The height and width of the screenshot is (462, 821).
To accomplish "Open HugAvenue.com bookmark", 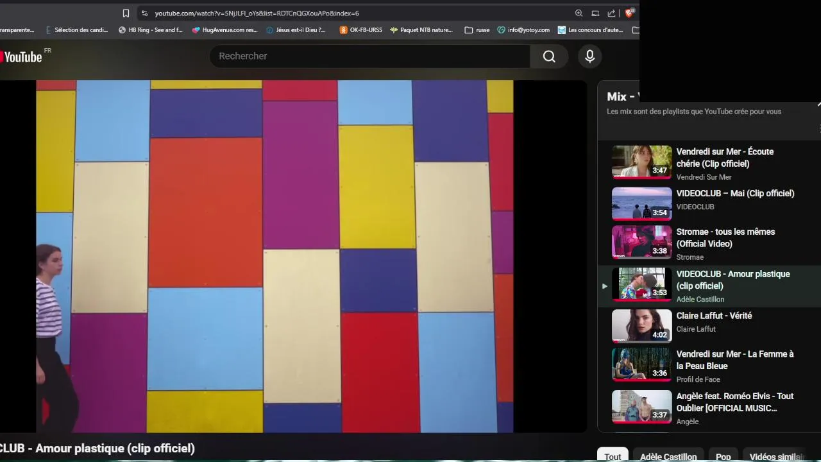I will coord(224,30).
